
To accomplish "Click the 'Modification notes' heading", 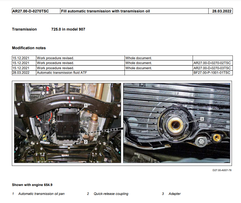I will 29,48.
